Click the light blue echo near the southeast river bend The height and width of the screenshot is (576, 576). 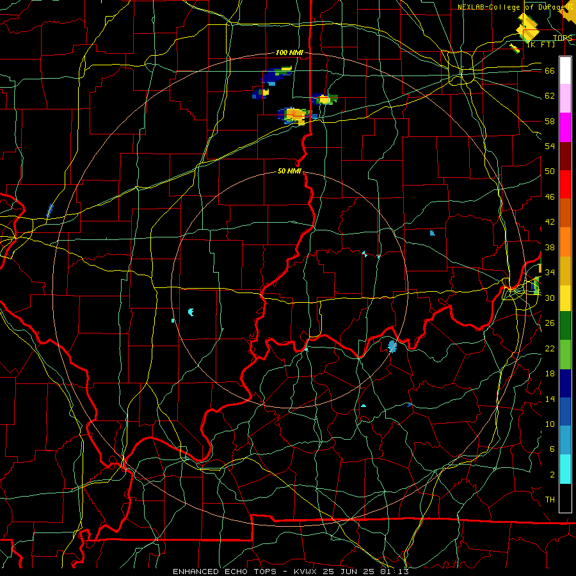pos(392,346)
